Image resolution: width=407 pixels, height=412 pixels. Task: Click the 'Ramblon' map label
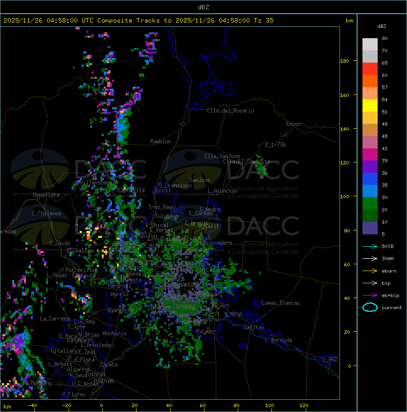[x=160, y=141]
